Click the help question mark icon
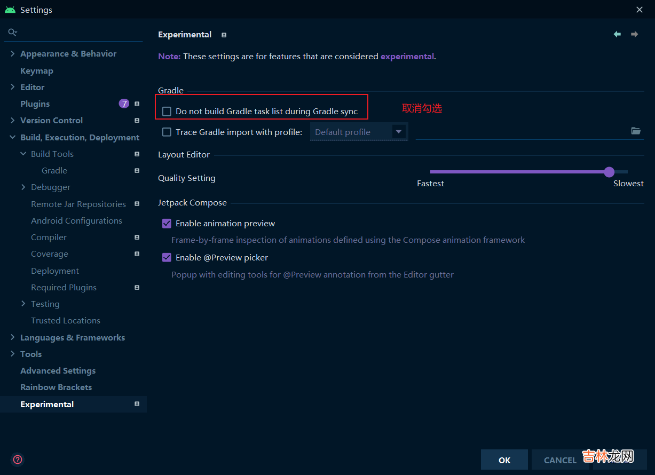Image resolution: width=655 pixels, height=475 pixels. 18,459
